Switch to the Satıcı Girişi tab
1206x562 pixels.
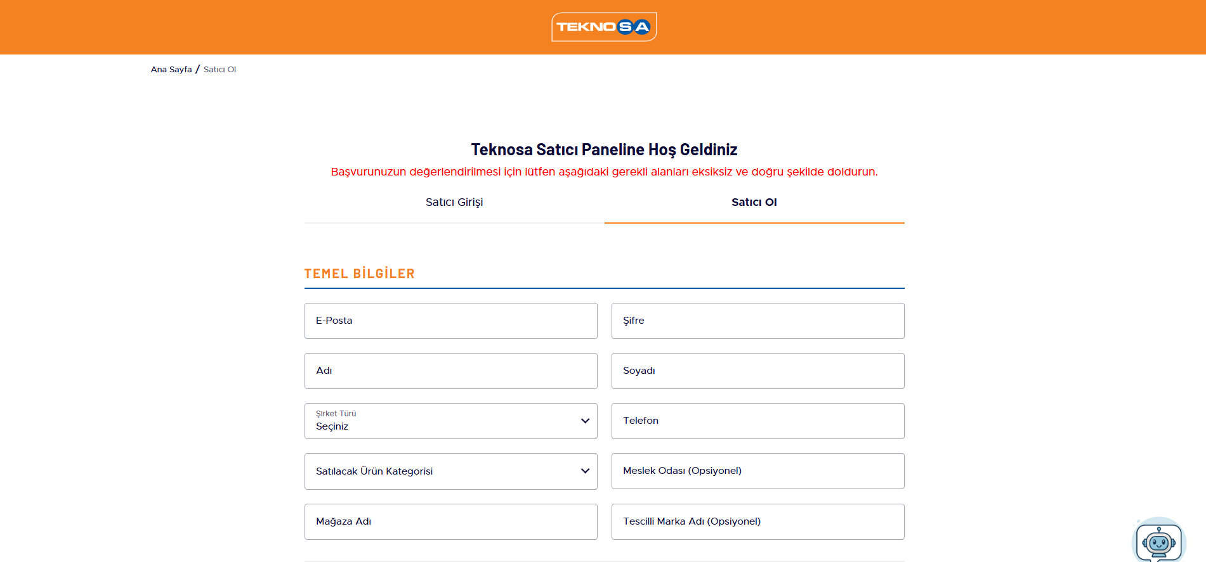point(454,202)
